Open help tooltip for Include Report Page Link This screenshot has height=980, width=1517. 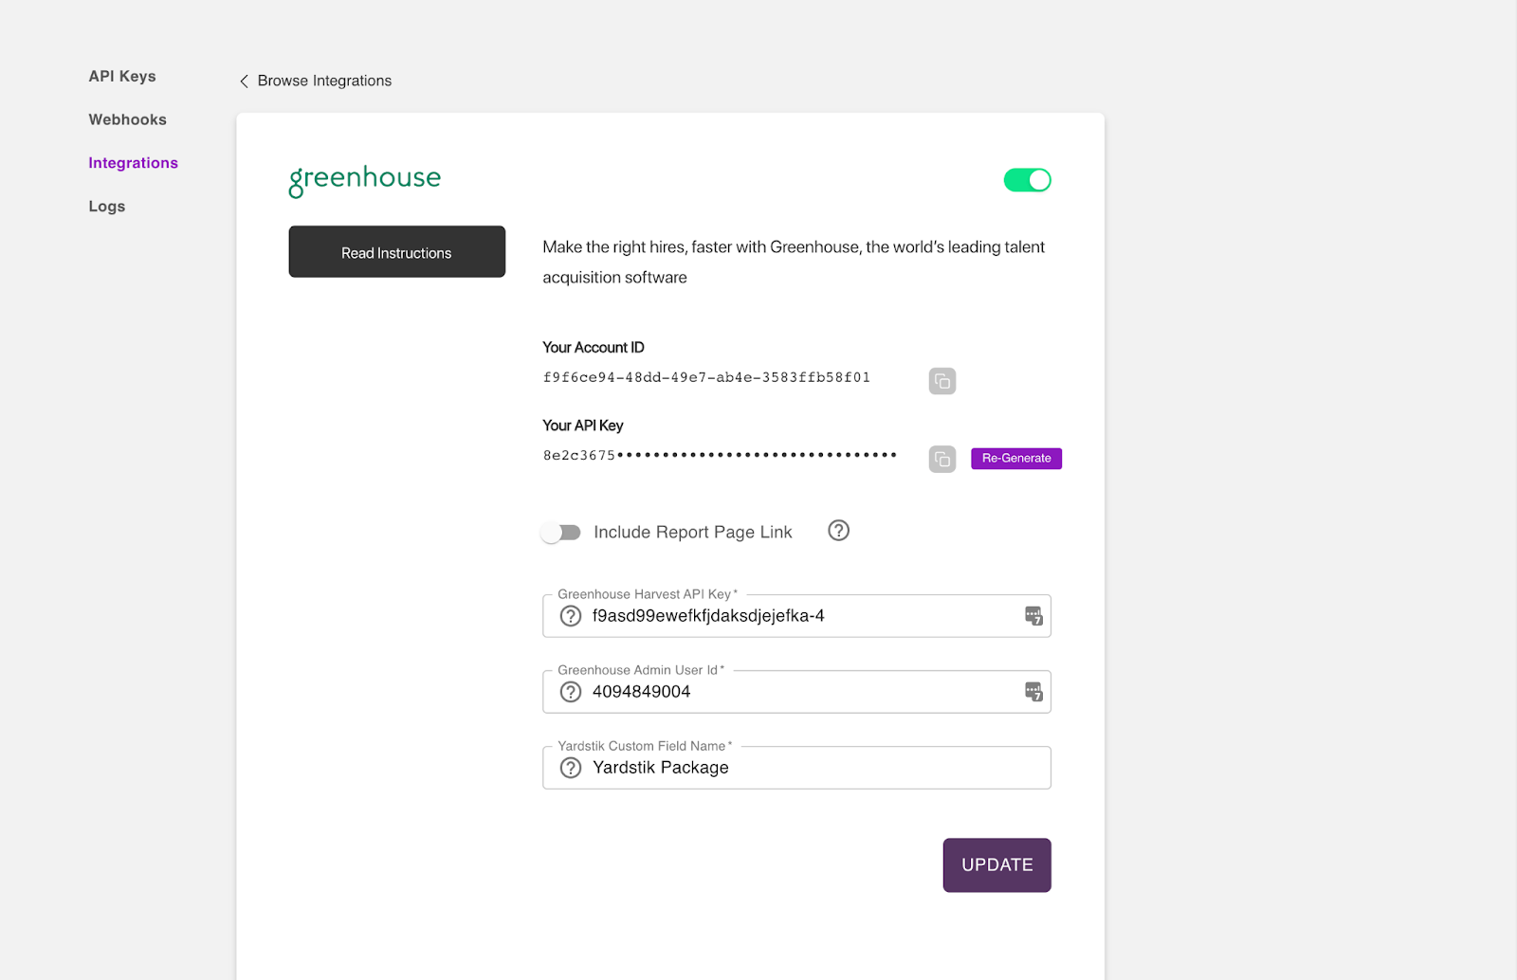tap(838, 531)
